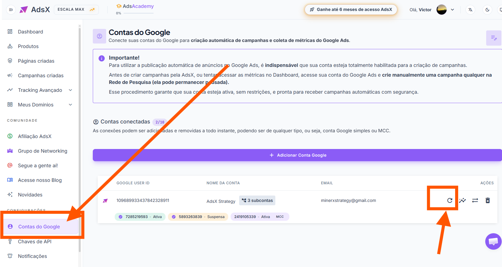
Task: Click the '3 subcontas' badge
Action: 257,200
